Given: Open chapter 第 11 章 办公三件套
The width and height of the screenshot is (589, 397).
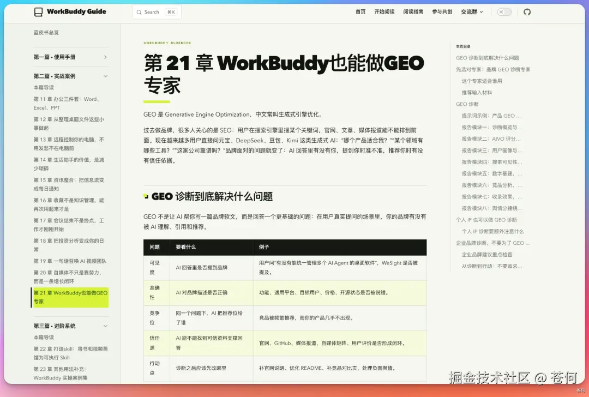Looking at the screenshot, I should 67,103.
